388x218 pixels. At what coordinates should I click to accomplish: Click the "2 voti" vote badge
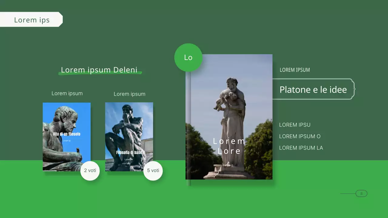[90, 171]
